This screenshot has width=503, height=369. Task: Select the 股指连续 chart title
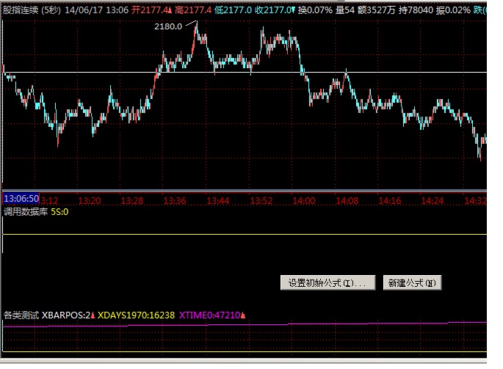click(x=20, y=10)
